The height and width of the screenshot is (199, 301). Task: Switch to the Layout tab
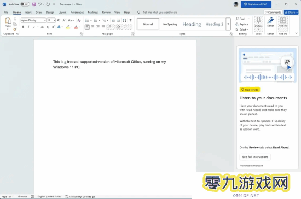[x=62, y=13]
